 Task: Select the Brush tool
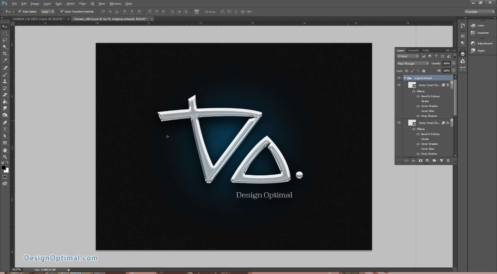[5, 75]
